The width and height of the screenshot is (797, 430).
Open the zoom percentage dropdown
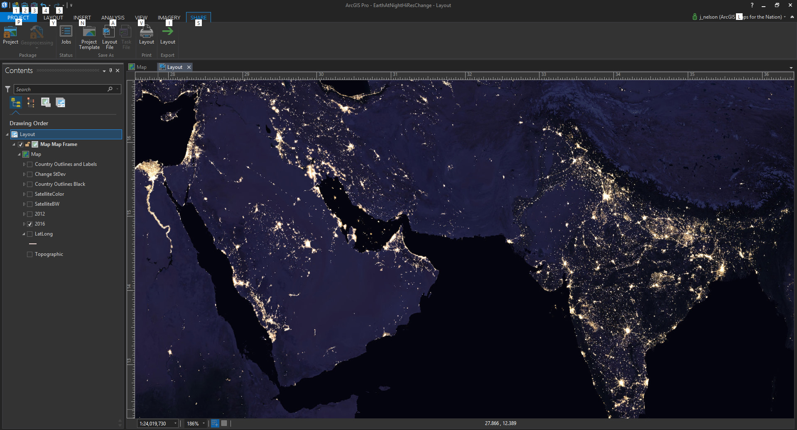pos(204,423)
